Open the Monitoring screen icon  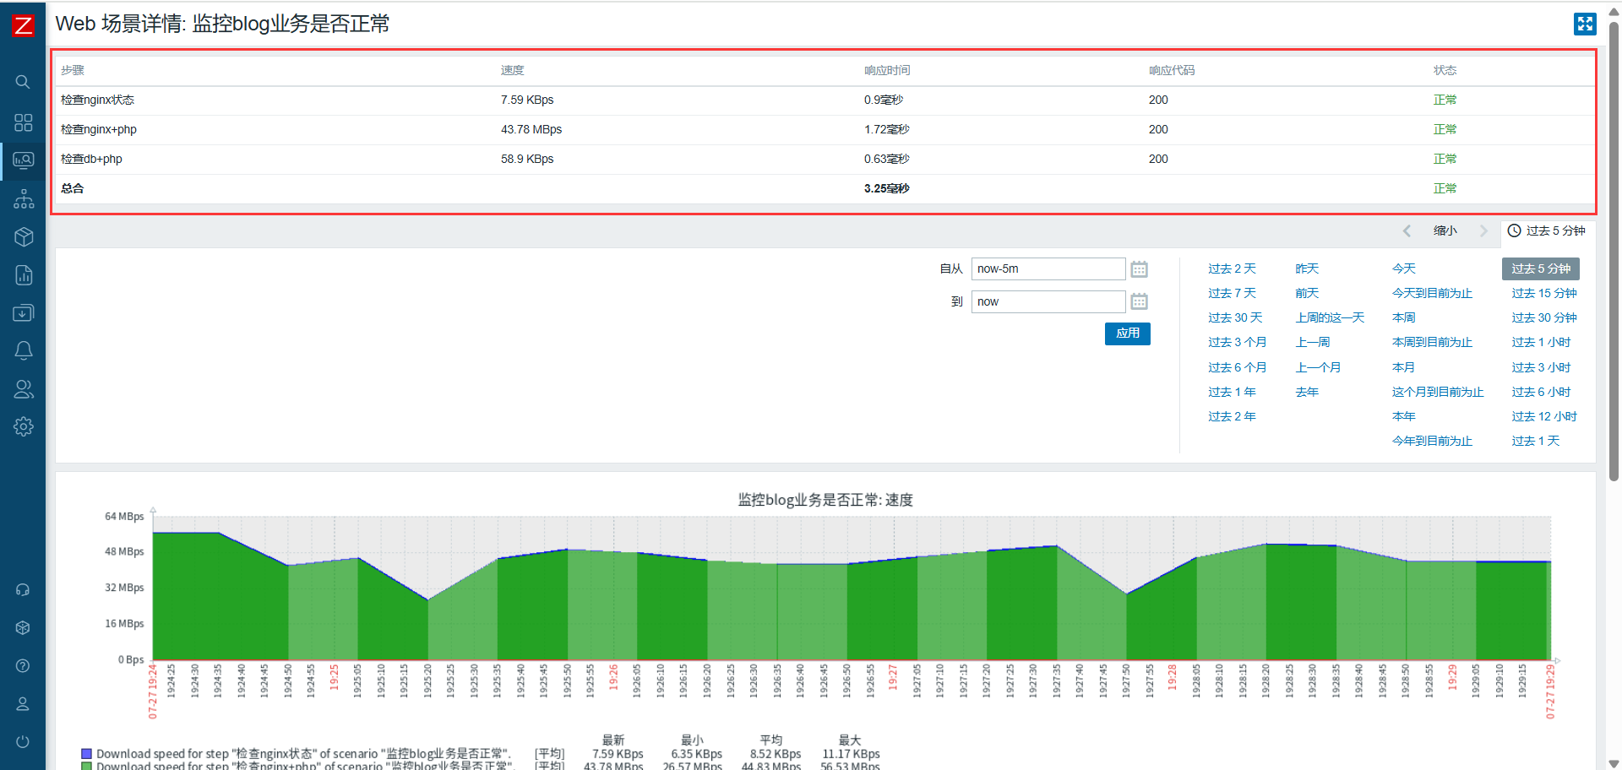(23, 160)
